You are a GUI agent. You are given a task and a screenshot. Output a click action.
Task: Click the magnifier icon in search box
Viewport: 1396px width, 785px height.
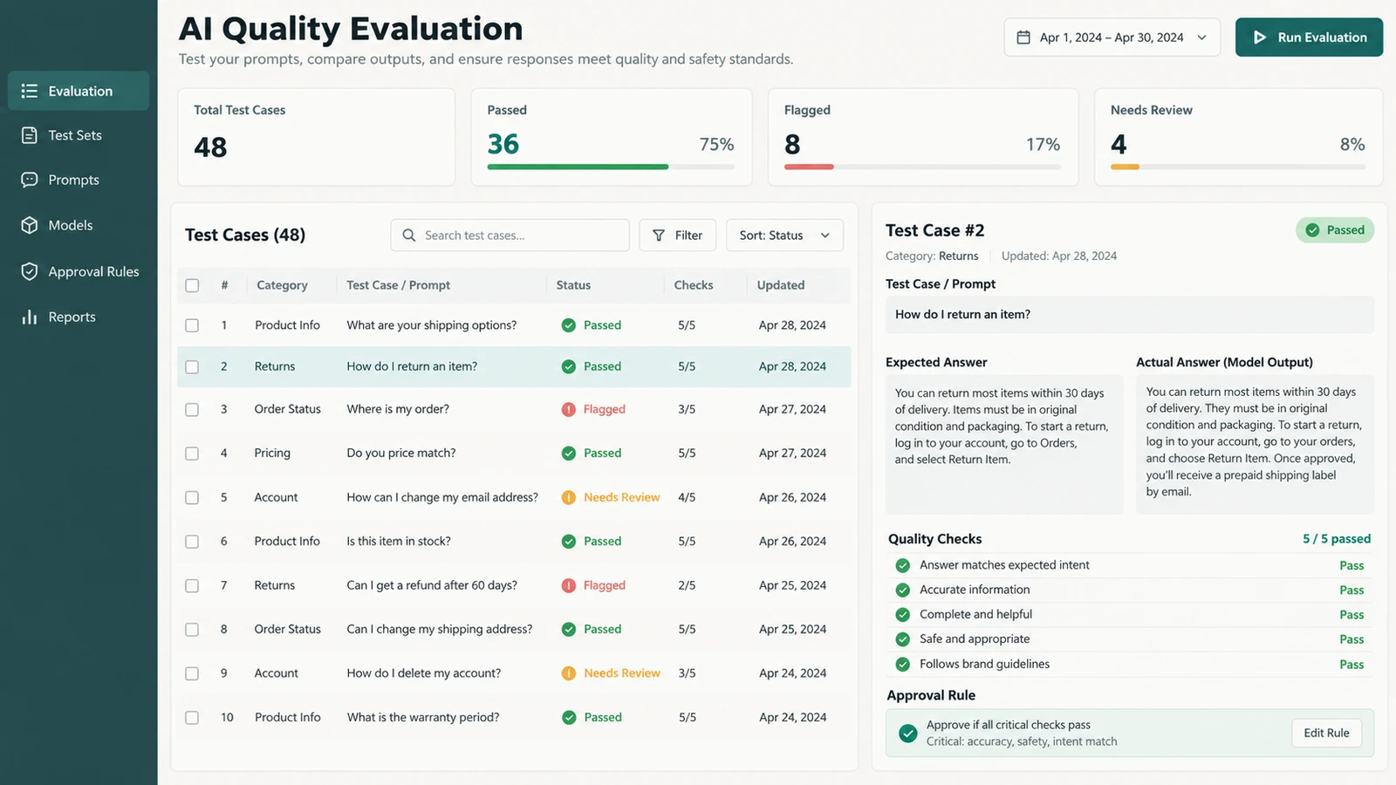point(408,235)
